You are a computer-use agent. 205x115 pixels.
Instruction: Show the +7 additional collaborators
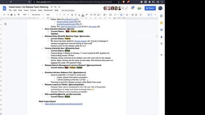[123, 8]
